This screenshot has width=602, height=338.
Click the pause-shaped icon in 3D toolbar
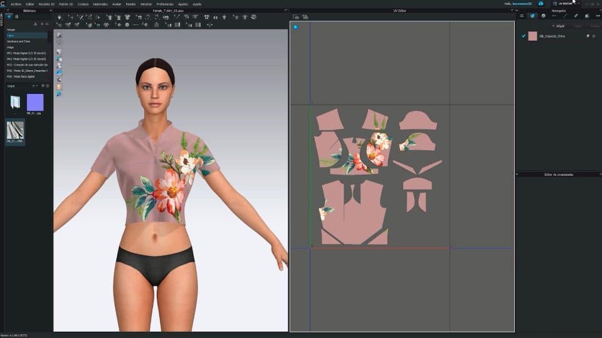pyautogui.click(x=215, y=18)
